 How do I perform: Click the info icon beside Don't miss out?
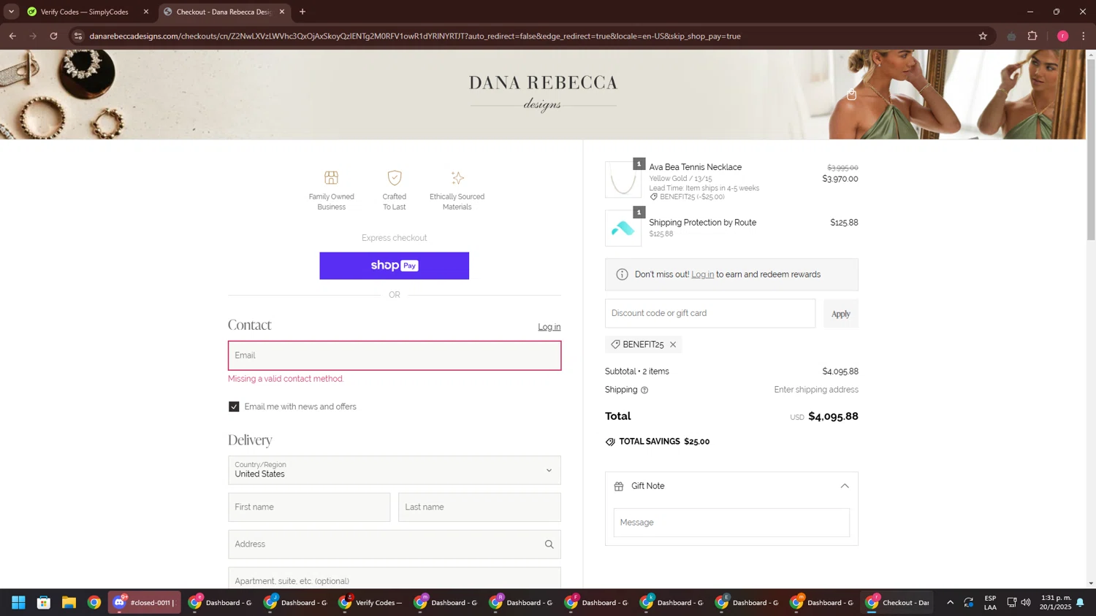pos(622,274)
